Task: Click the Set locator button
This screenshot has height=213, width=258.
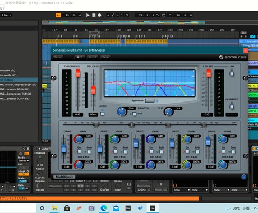Action: 243,33
